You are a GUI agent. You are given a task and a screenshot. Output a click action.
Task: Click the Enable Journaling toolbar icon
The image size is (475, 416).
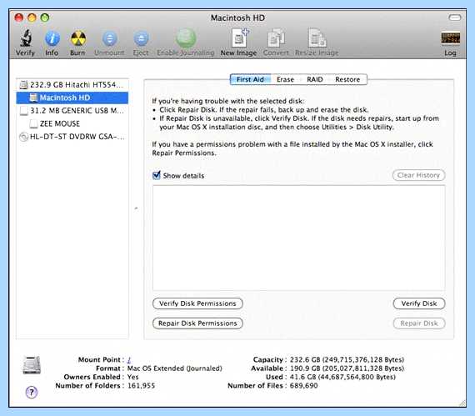(186, 38)
